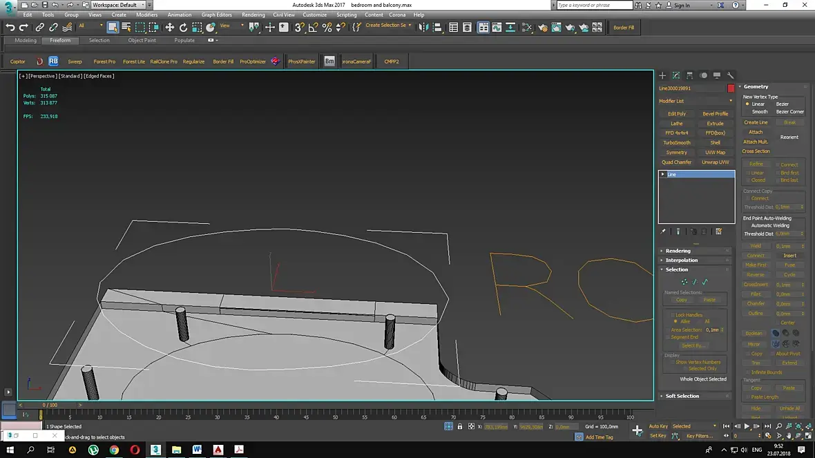The image size is (815, 458).
Task: Click the red object color swatch
Action: coord(731,88)
